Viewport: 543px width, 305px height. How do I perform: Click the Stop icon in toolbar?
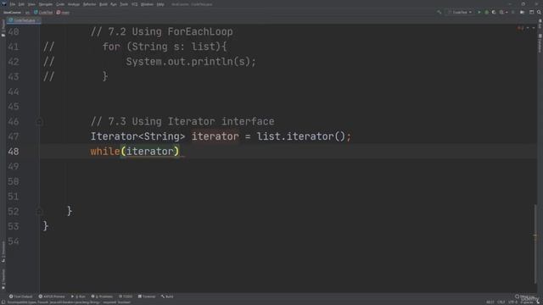512,12
